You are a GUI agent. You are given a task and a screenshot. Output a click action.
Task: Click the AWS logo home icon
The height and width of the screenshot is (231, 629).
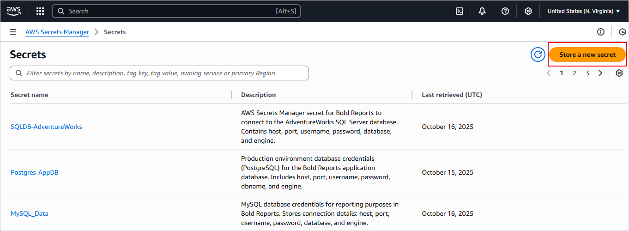13,11
